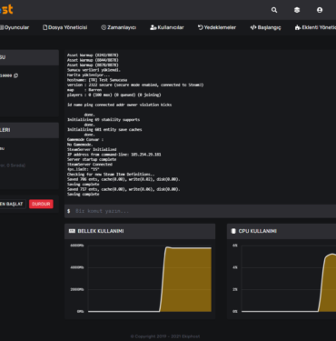Viewport: 336px width, 341px height.
Task: Click the Yeniden Başlat button
Action: (x=12, y=204)
